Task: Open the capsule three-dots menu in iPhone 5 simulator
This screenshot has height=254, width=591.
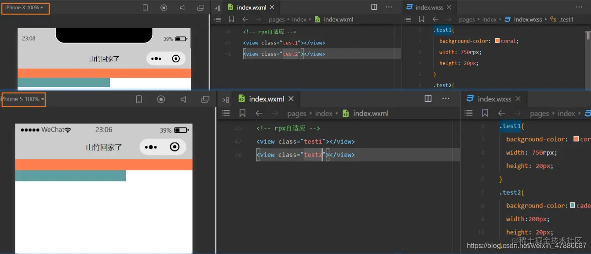Action: coord(151,147)
